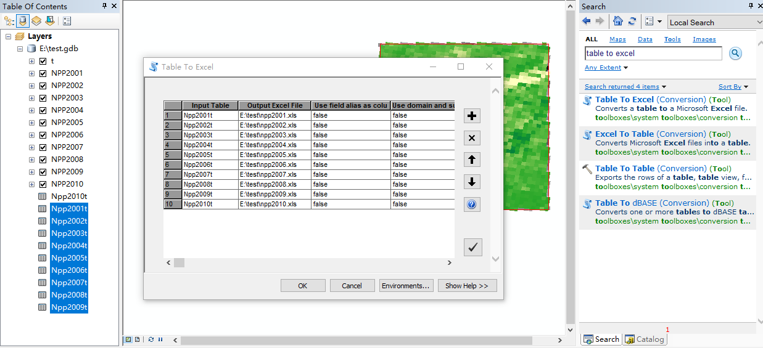Toggle auto-hide pin on Table Of Contents

[x=104, y=6]
